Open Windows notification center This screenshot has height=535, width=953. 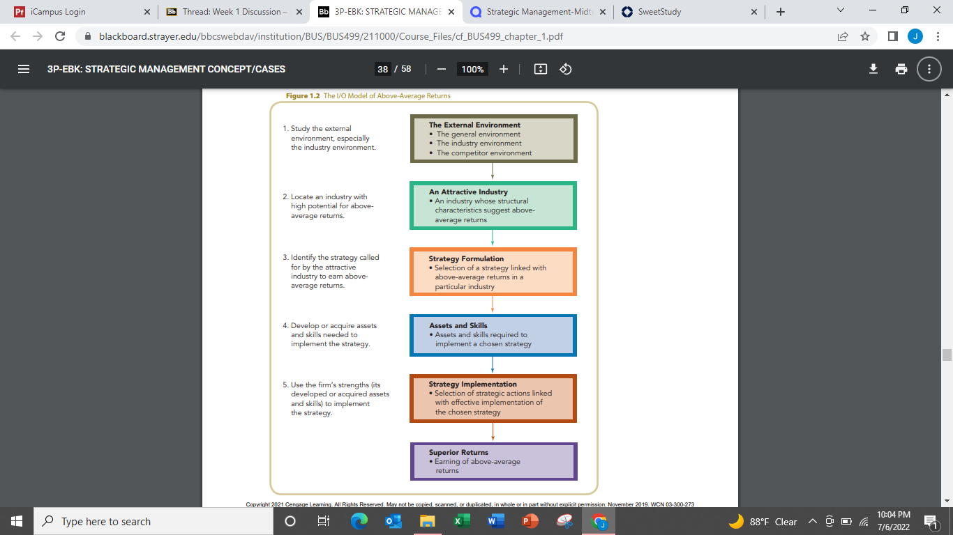930,521
